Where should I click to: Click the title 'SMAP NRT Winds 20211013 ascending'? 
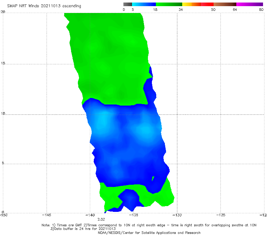coord(44,6)
